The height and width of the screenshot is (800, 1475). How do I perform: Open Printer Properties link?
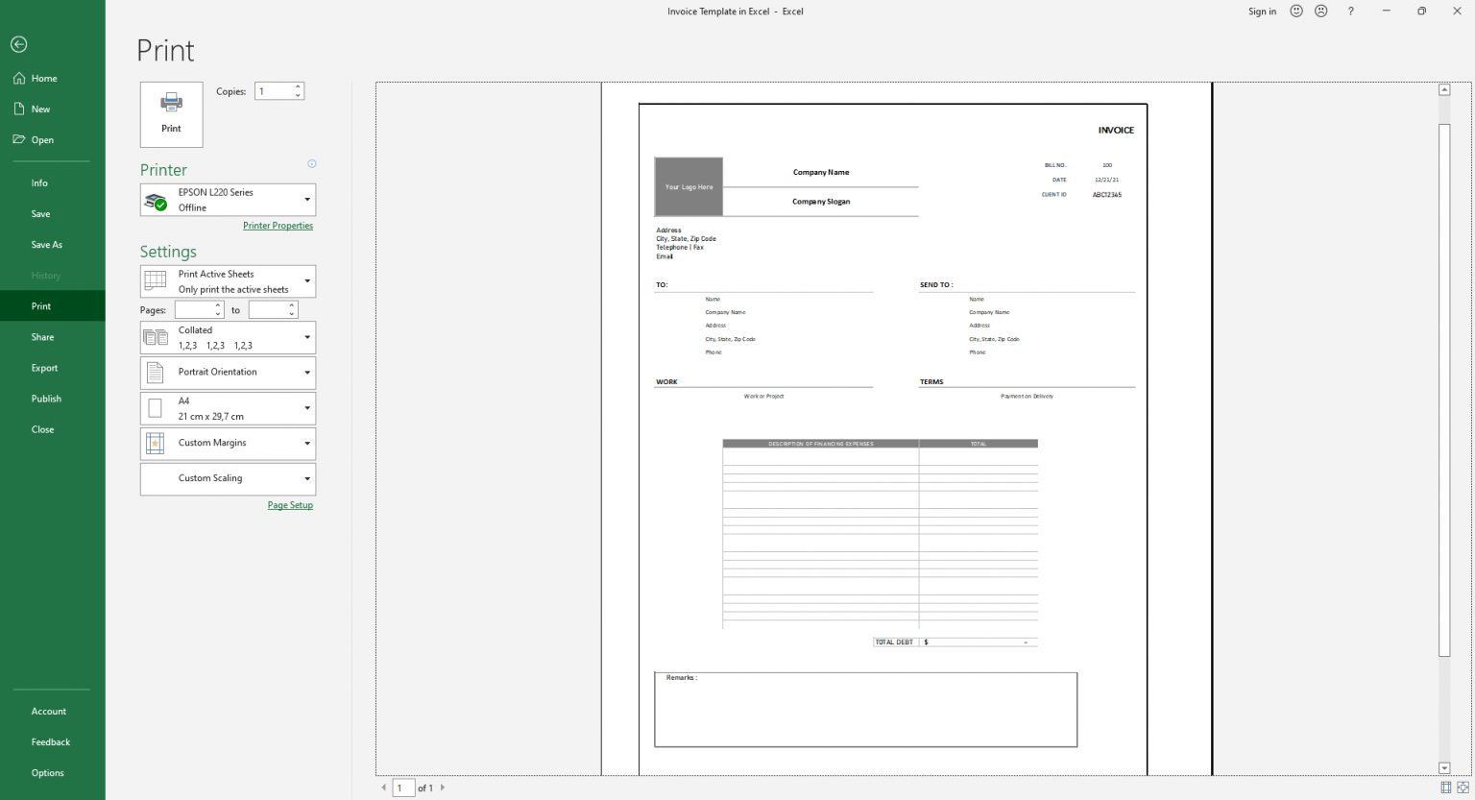click(x=278, y=225)
